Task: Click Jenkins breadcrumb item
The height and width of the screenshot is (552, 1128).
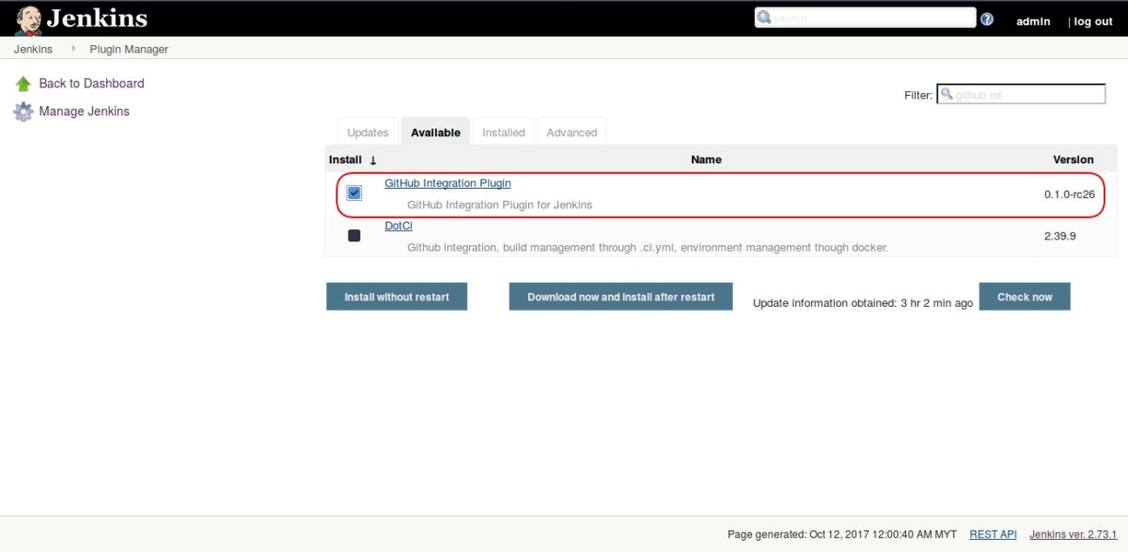Action: coord(33,49)
